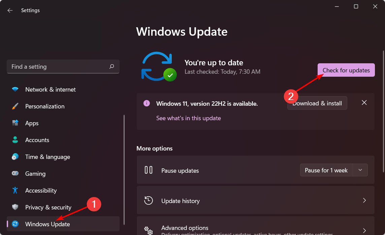The height and width of the screenshot is (235, 385).
Task: Select the Network & internet globe icon
Action: click(15, 89)
